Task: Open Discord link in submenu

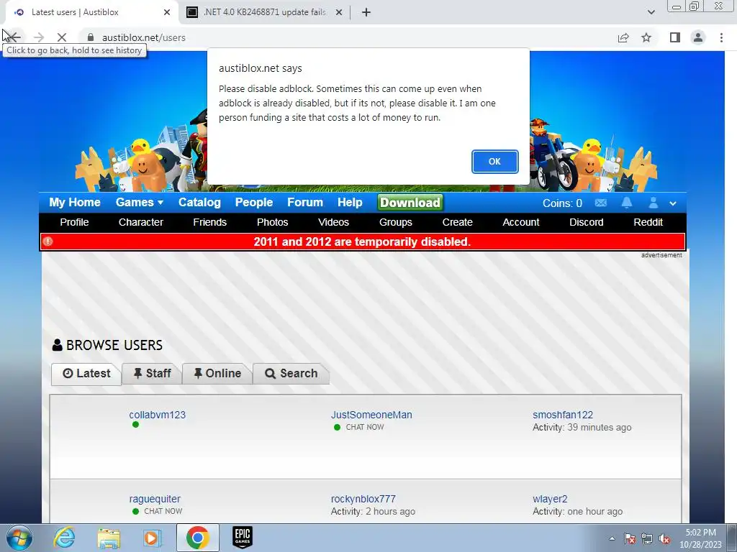Action: pos(586,222)
